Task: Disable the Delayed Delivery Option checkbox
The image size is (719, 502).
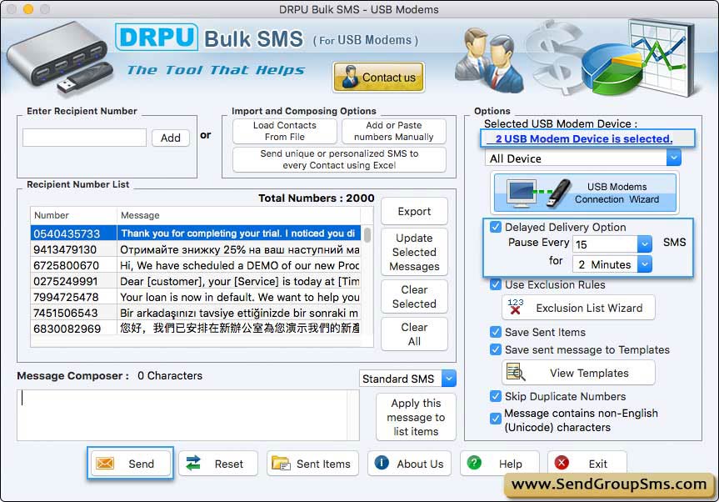Action: click(x=495, y=227)
